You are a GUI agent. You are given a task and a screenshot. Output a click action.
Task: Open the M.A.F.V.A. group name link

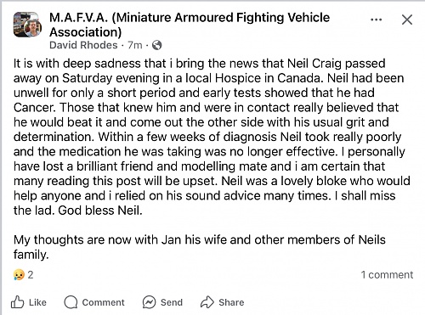coord(190,25)
